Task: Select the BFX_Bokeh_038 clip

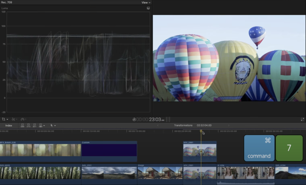Action: [40, 150]
